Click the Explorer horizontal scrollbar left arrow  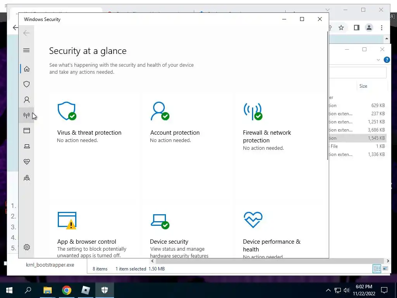[152, 261]
